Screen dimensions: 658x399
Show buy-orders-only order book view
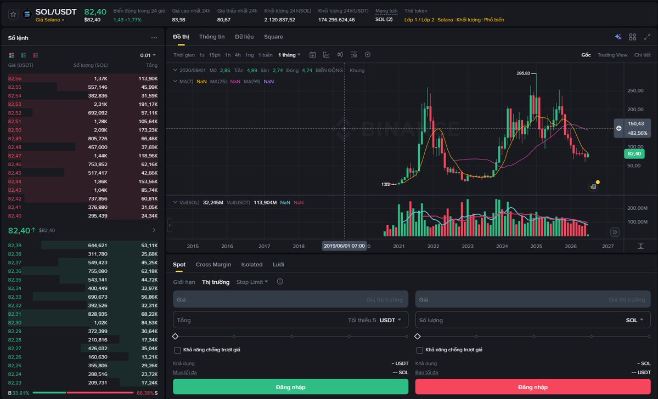[24, 55]
